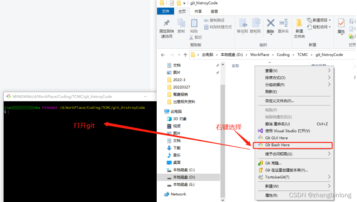Switch to the Share ribbon tab
Viewport: 357px width, 202px height.
point(198,11)
